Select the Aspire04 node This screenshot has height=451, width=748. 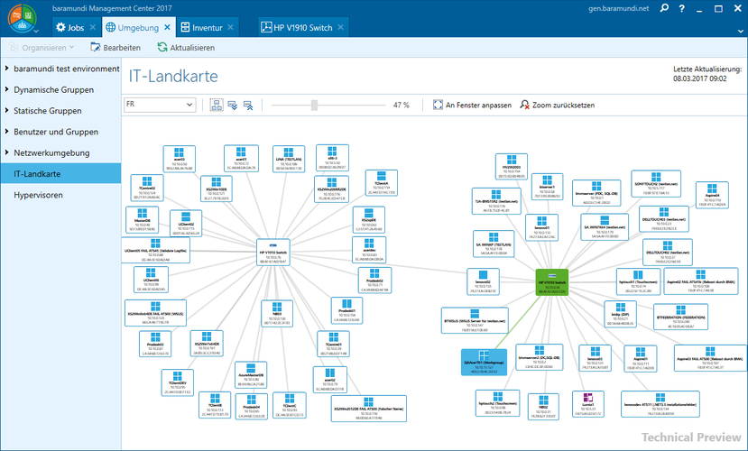click(x=712, y=195)
